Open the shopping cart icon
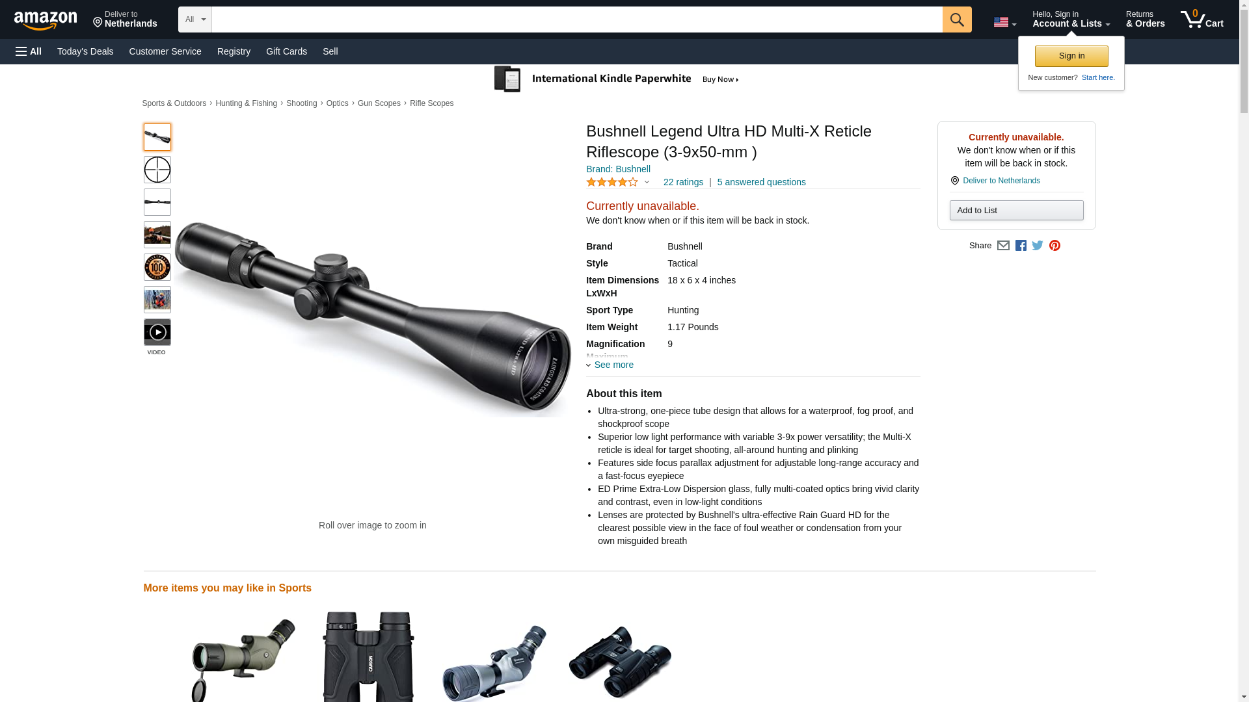Viewport: 1249px width, 702px height. point(1202,19)
